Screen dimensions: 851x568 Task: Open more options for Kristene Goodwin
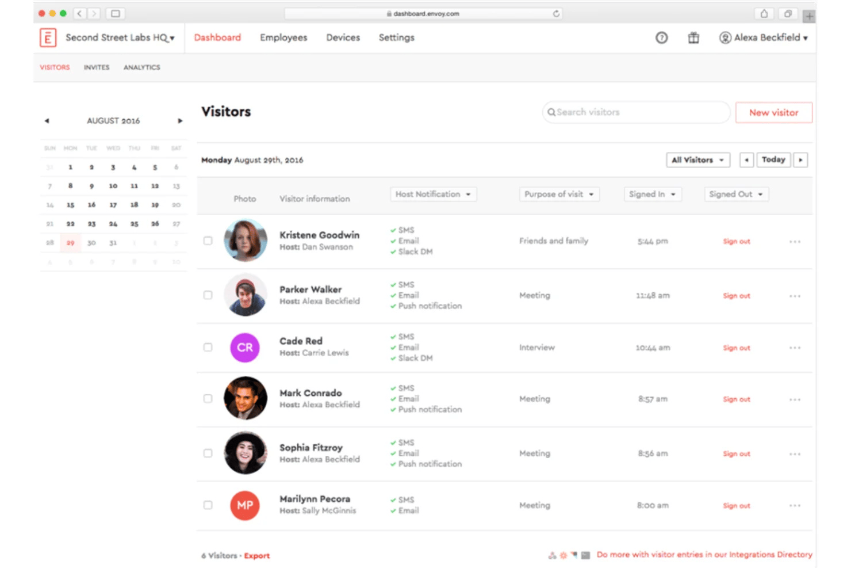point(795,242)
